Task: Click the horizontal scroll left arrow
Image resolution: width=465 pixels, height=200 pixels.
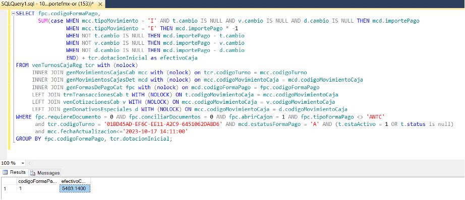Action: point(29,163)
